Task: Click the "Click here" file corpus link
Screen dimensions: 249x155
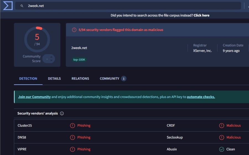Action: point(201,15)
